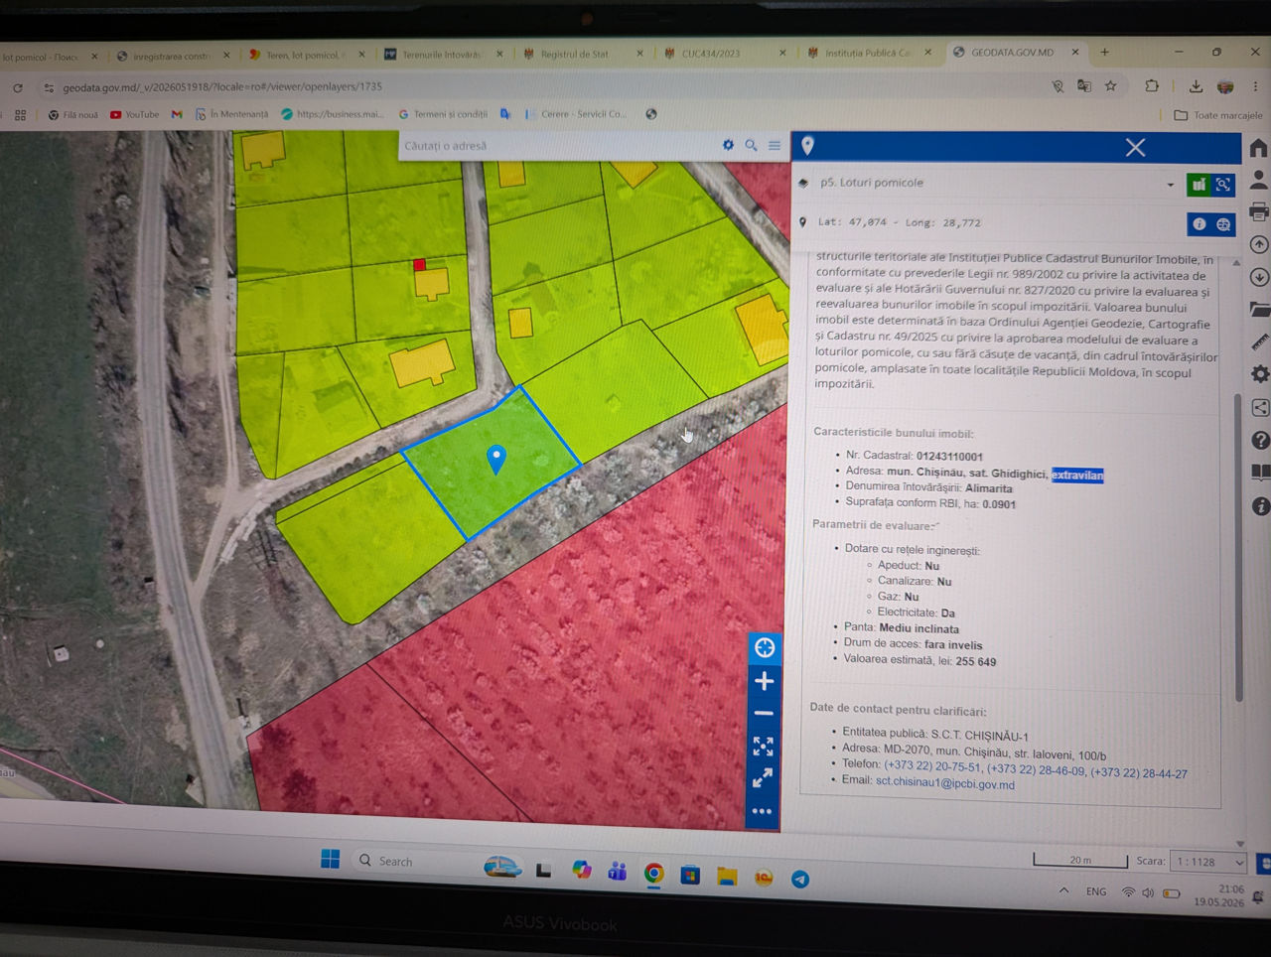Click the estimated value 255 649
This screenshot has height=957, width=1271.
975,661
